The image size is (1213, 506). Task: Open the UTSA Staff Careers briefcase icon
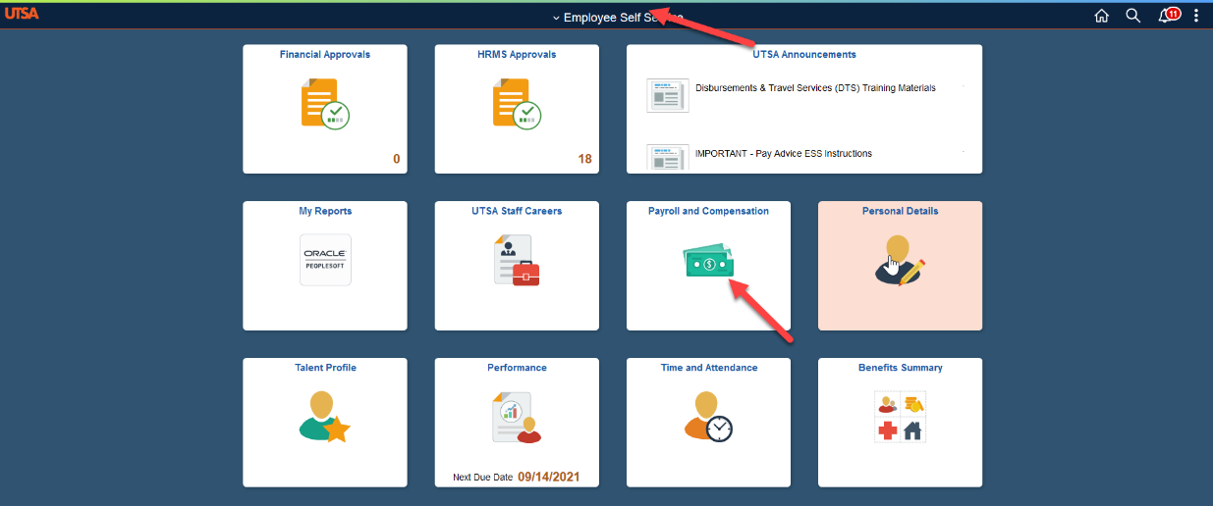[x=517, y=260]
